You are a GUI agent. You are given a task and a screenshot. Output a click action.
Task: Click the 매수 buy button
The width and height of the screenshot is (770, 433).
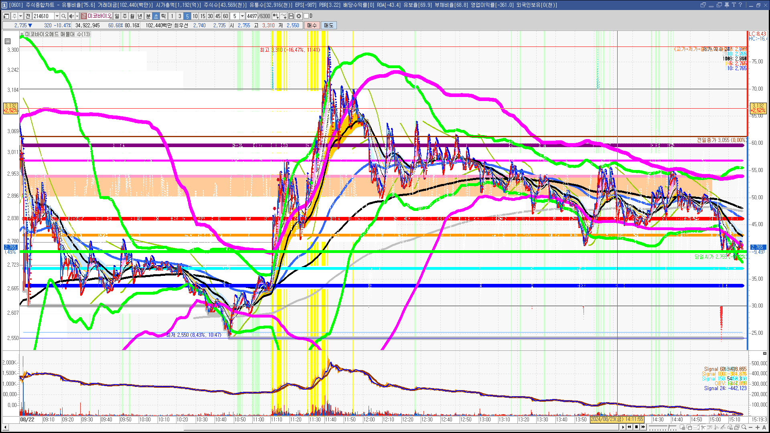[312, 25]
